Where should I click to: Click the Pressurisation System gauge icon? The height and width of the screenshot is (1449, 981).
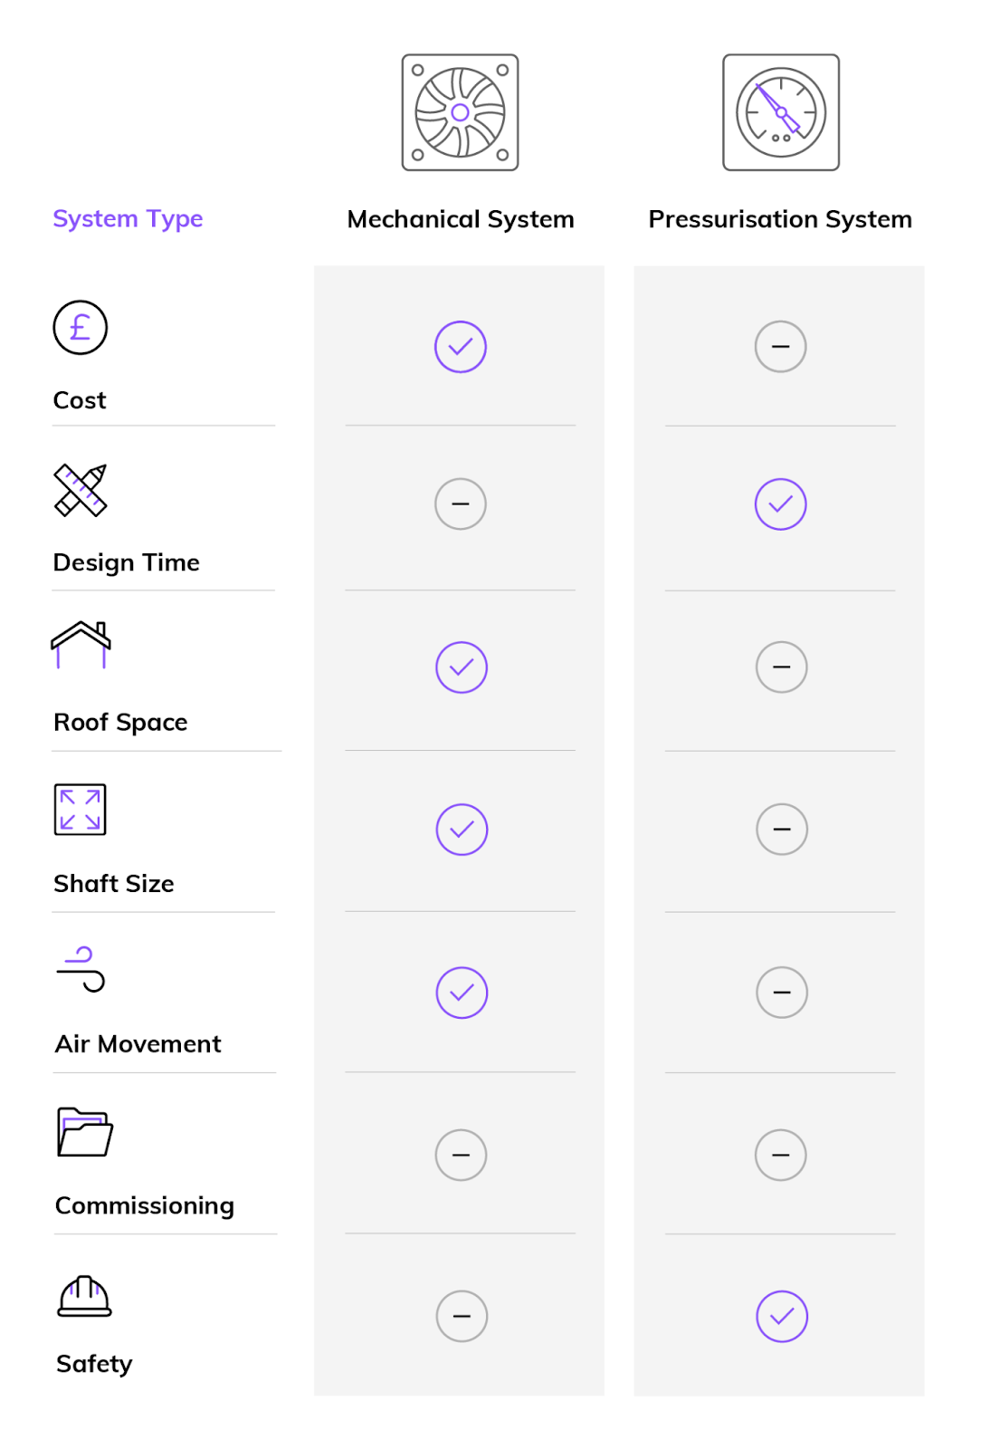tap(780, 112)
